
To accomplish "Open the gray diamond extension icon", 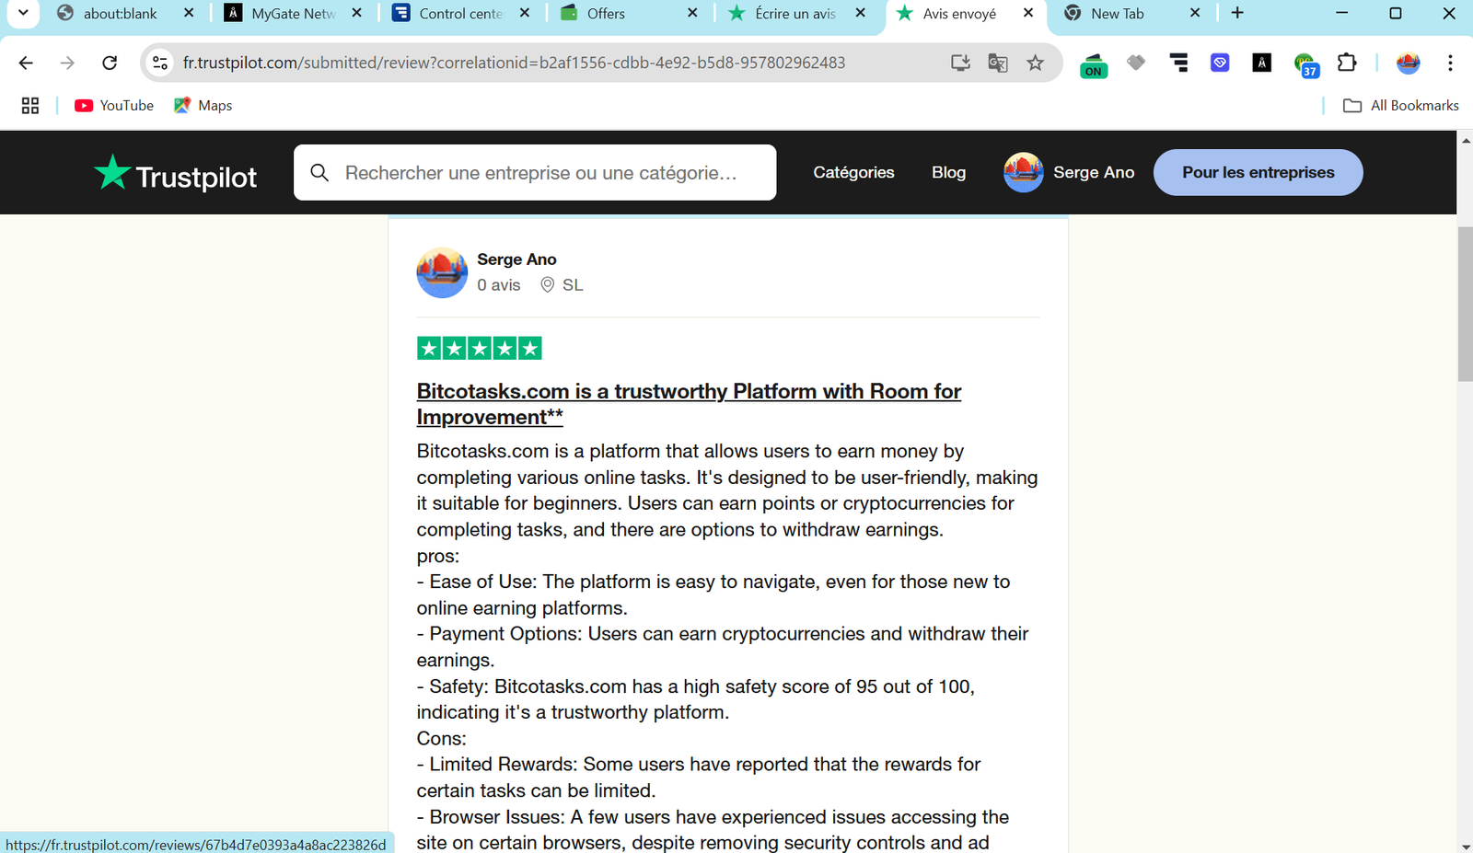I will [1136, 63].
